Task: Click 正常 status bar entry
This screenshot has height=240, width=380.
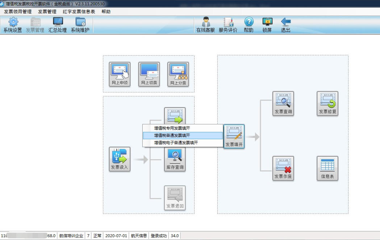Action: [x=97, y=236]
